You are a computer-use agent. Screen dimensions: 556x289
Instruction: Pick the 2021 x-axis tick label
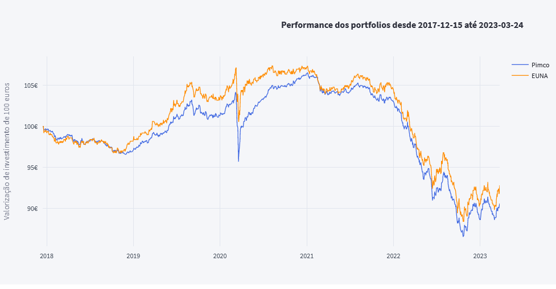pos(307,255)
